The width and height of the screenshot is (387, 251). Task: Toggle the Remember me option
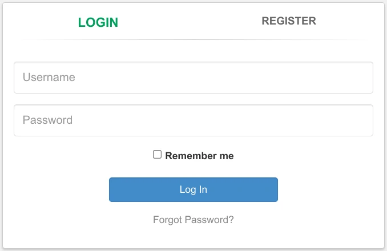tap(158, 155)
